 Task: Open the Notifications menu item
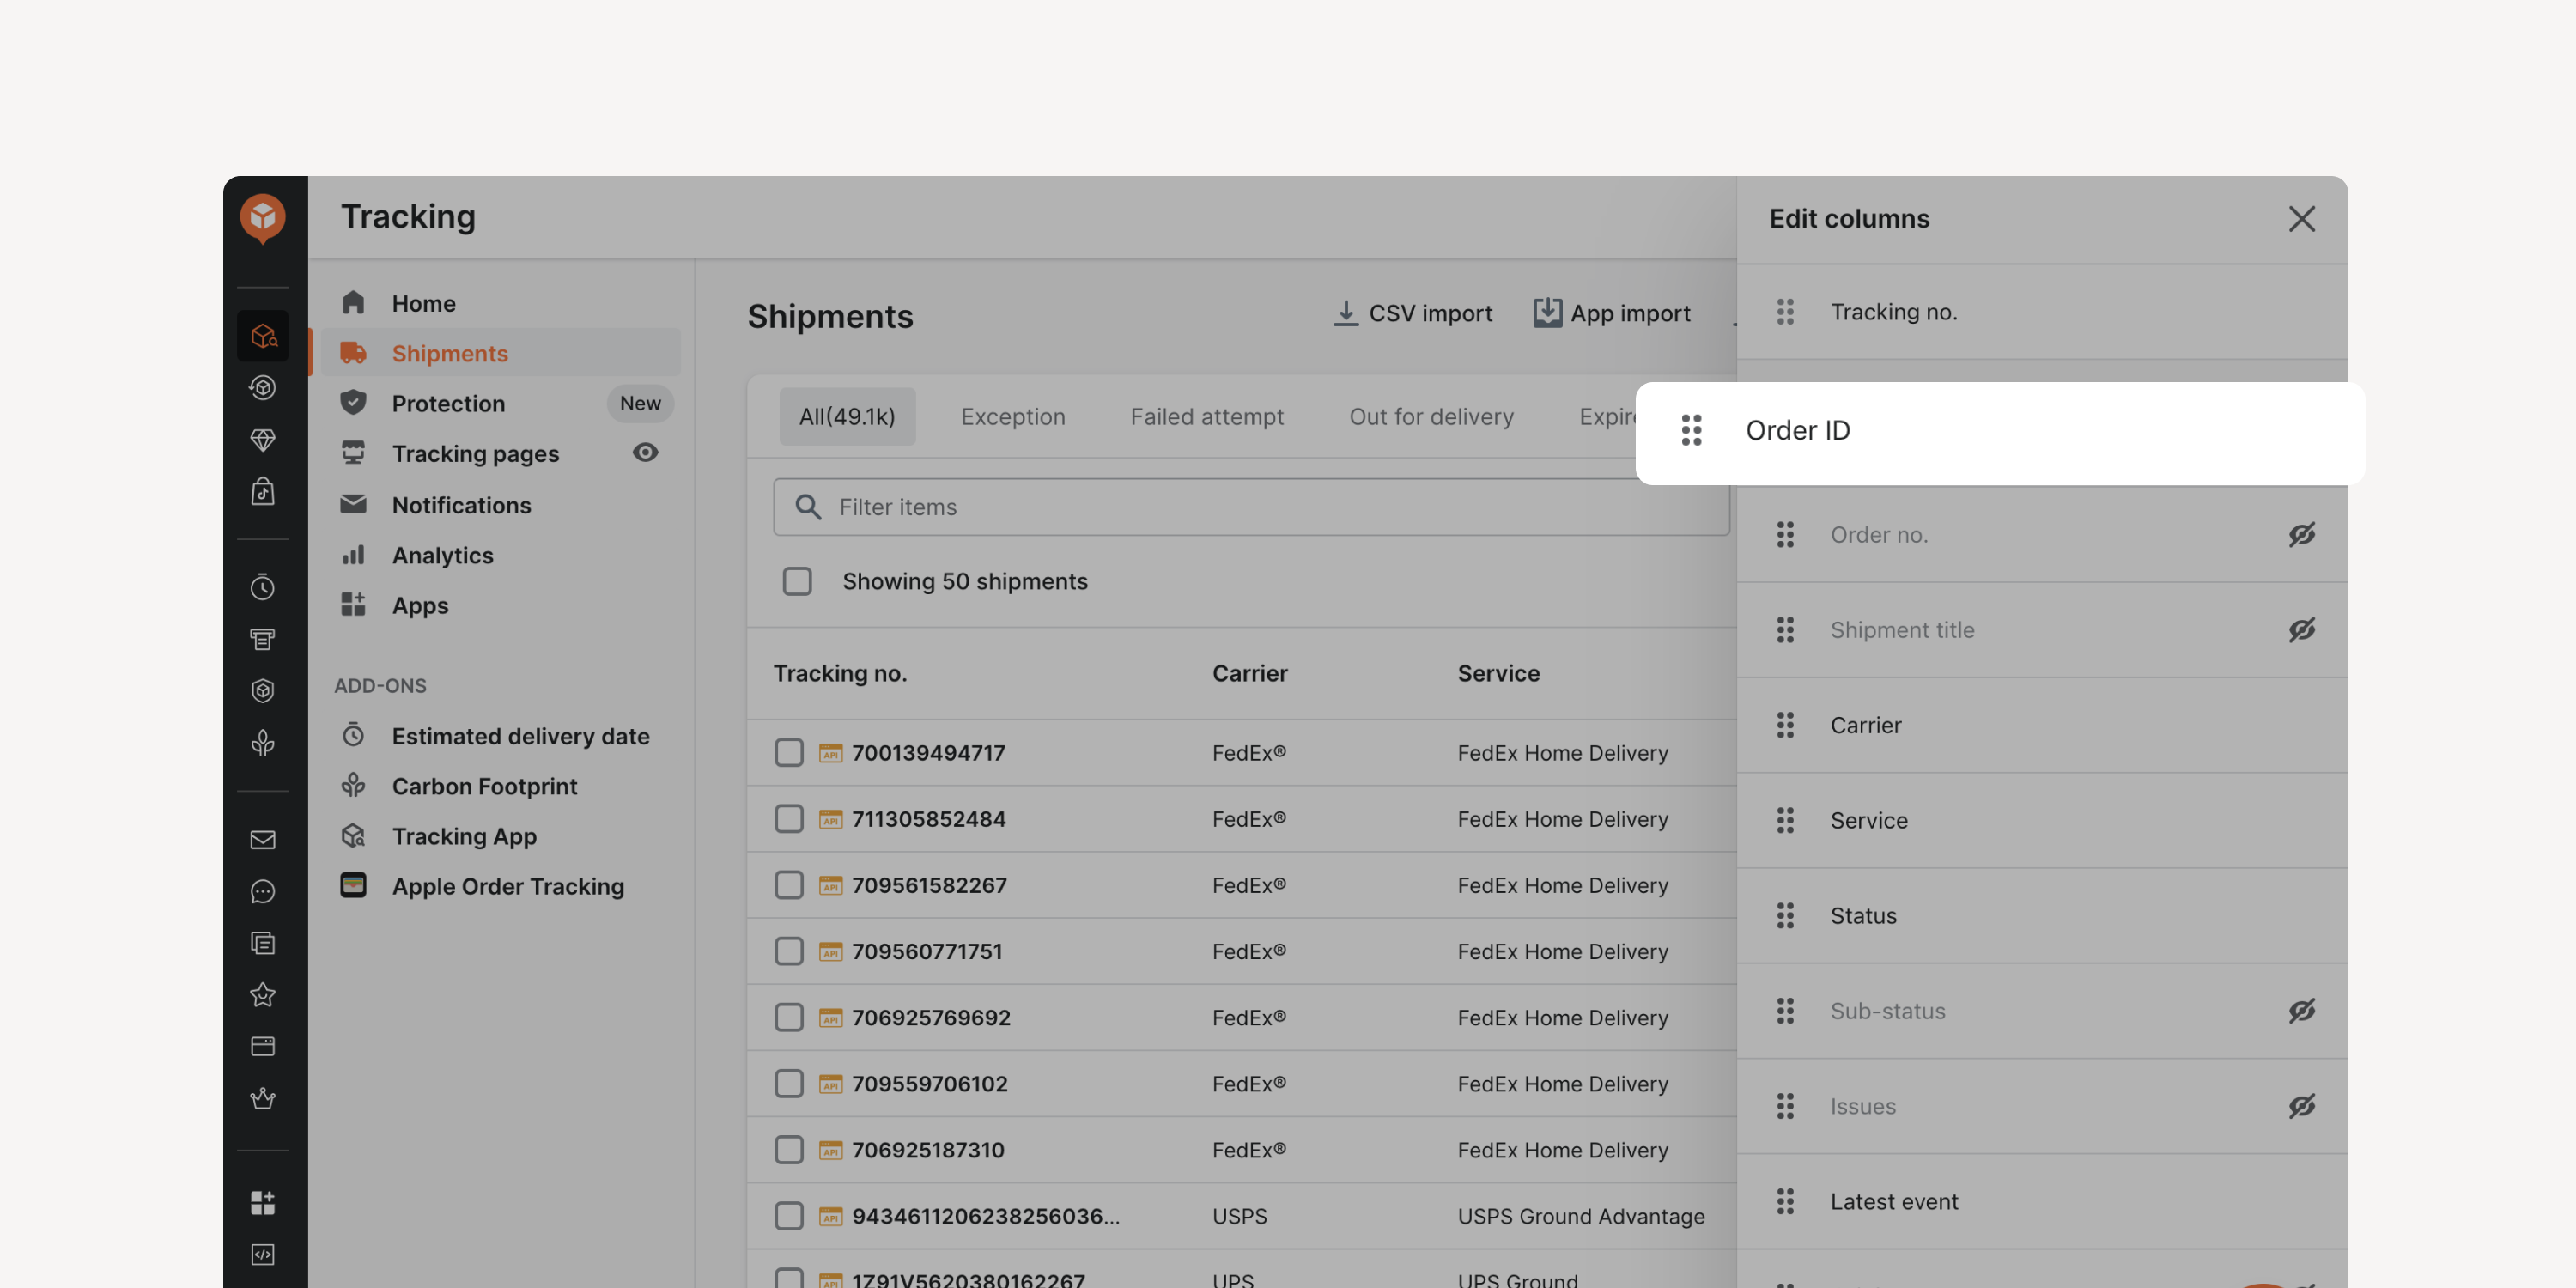[x=461, y=505]
